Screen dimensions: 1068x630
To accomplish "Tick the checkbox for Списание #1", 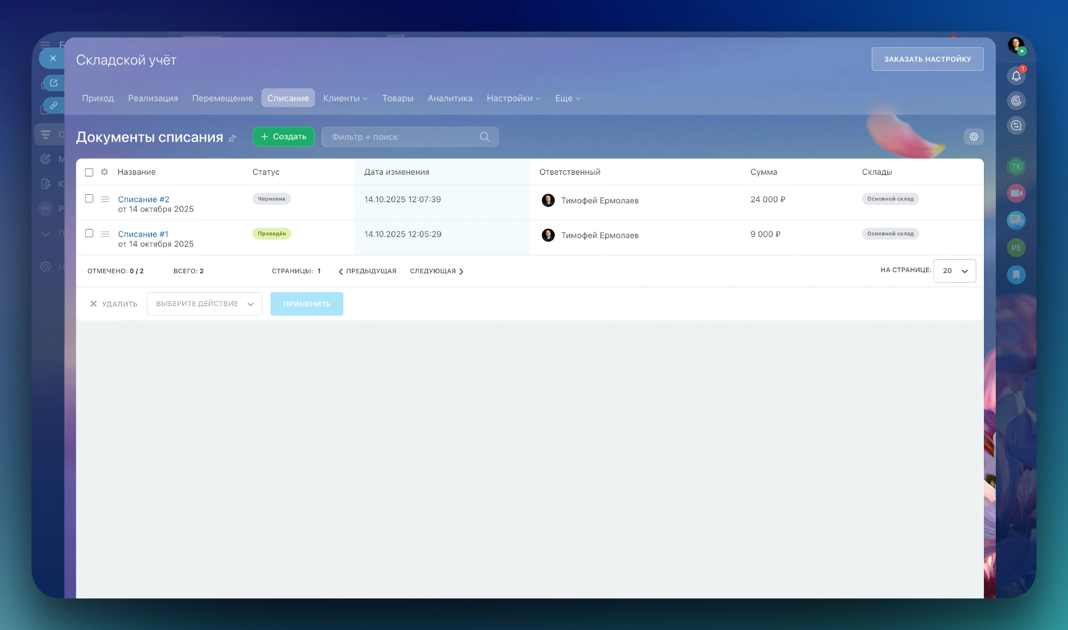I will [x=89, y=233].
